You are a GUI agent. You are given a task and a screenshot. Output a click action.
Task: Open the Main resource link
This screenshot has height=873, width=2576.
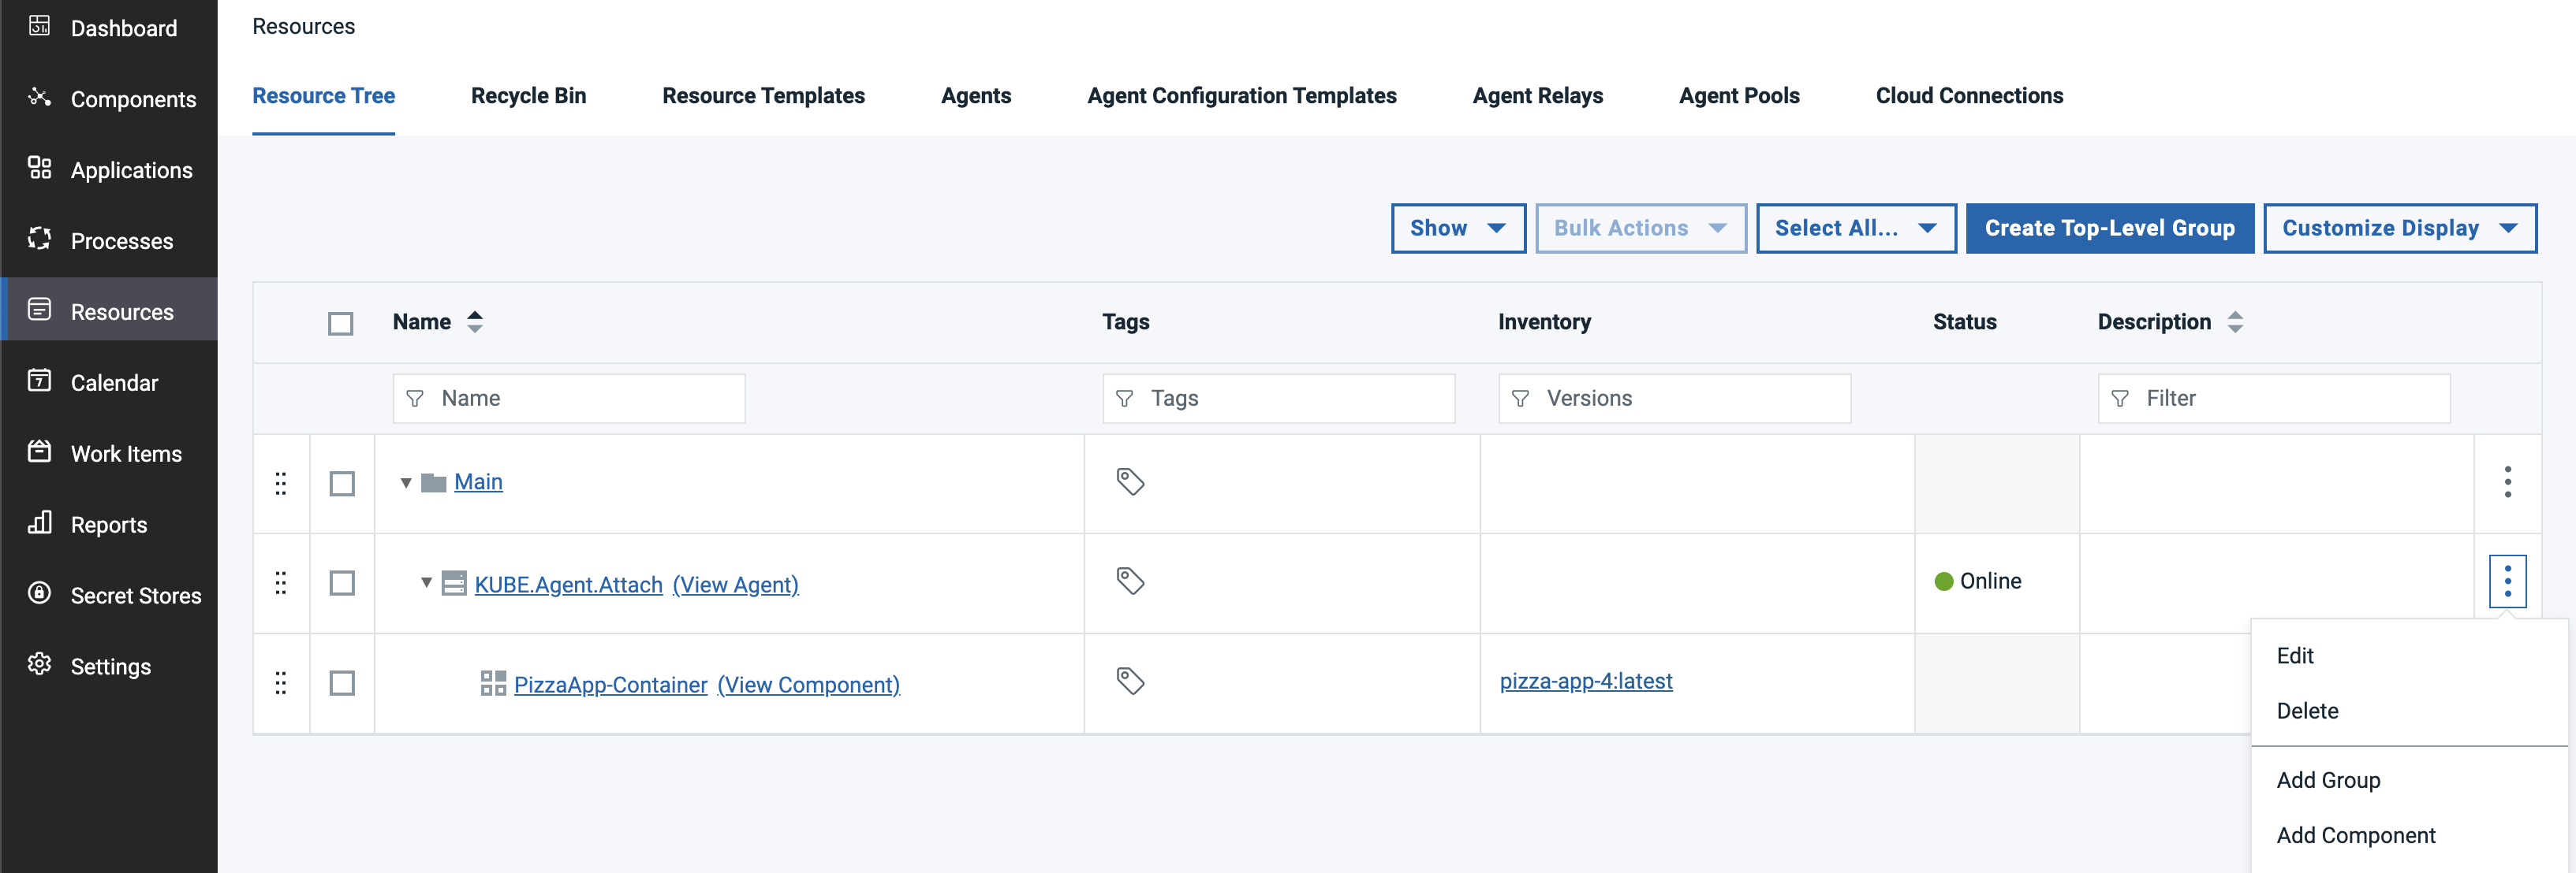tap(478, 482)
